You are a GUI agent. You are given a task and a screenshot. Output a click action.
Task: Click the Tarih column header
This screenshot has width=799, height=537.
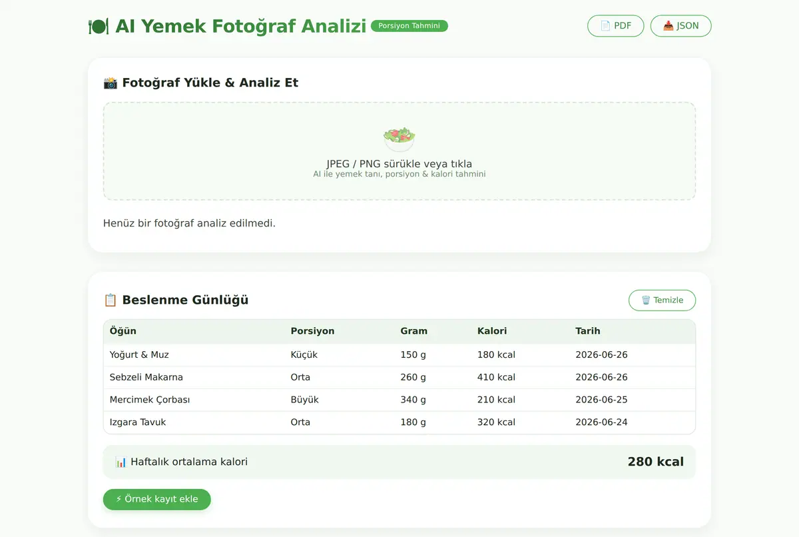(588, 331)
